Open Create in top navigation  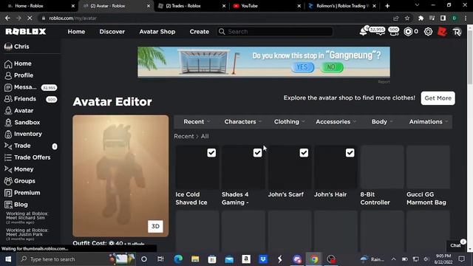[x=199, y=31]
